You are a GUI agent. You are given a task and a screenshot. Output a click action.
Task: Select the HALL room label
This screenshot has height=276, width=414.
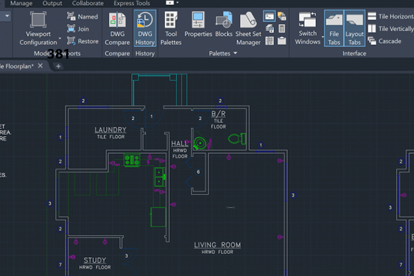[x=179, y=144]
